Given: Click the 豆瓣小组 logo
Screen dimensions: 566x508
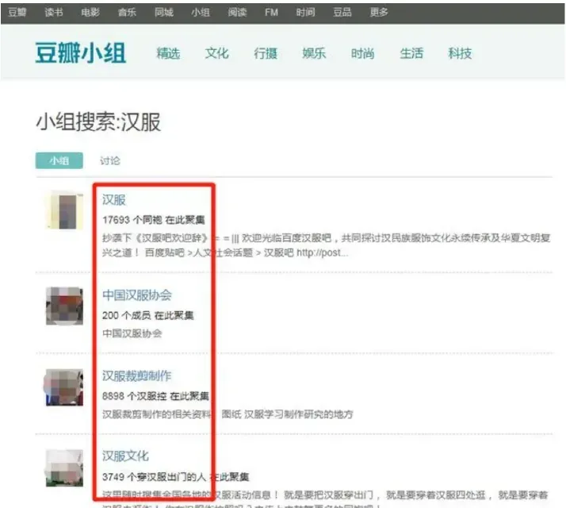Looking at the screenshot, I should (x=81, y=53).
